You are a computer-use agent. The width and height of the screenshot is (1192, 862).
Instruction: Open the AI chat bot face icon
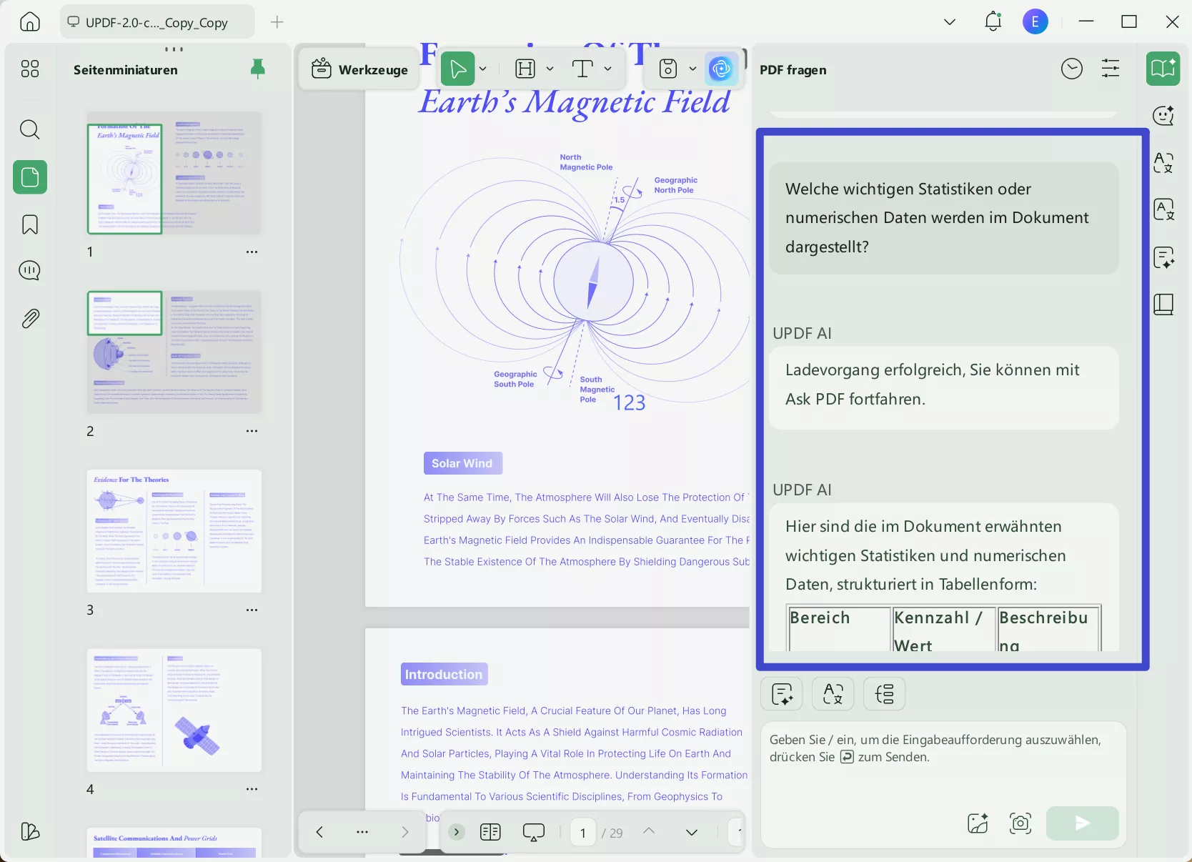[x=1163, y=115]
